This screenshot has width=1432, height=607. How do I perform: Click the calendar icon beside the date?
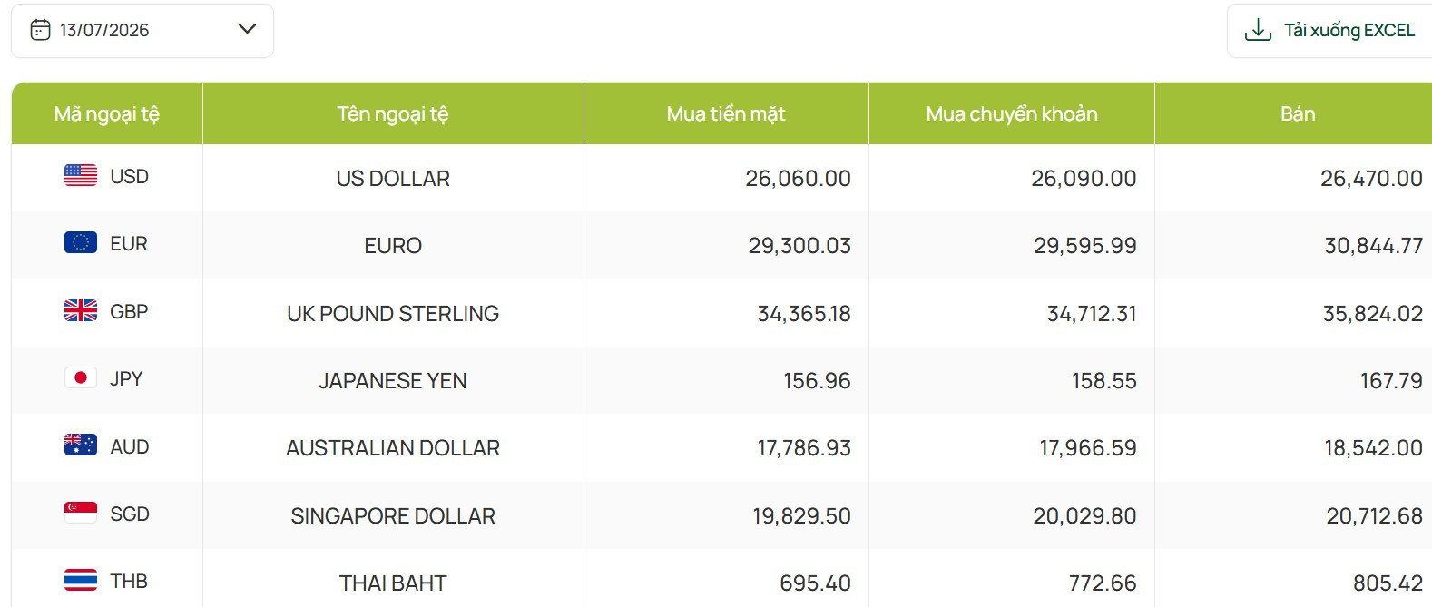tap(40, 30)
